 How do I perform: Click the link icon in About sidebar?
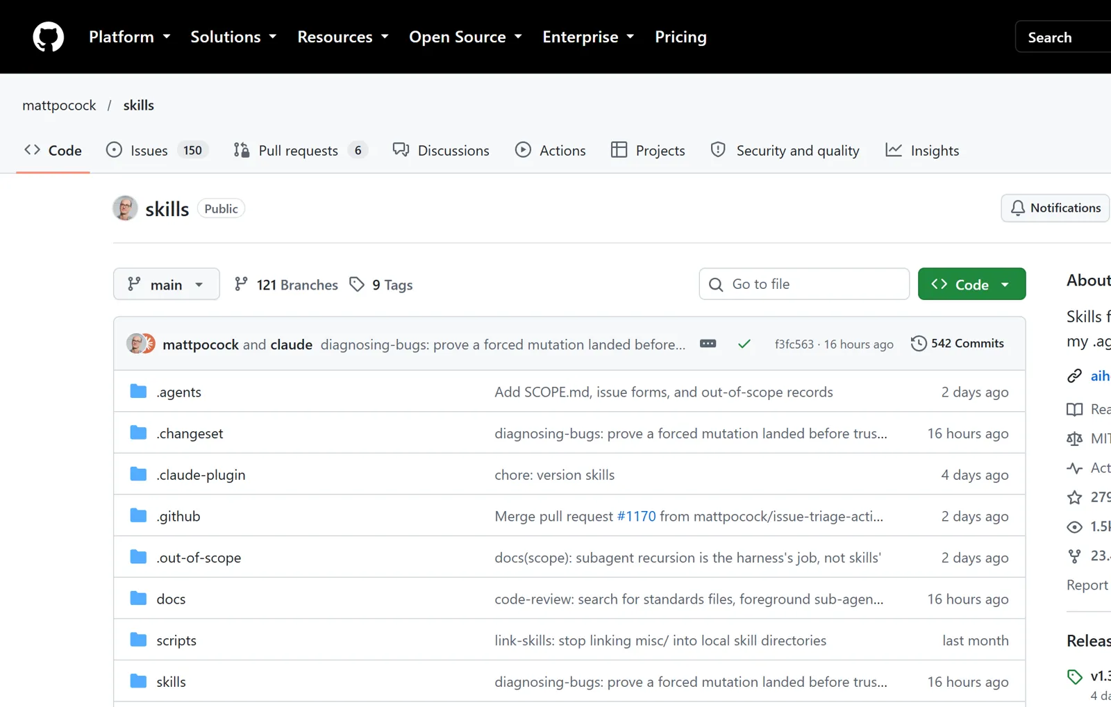[x=1074, y=376]
